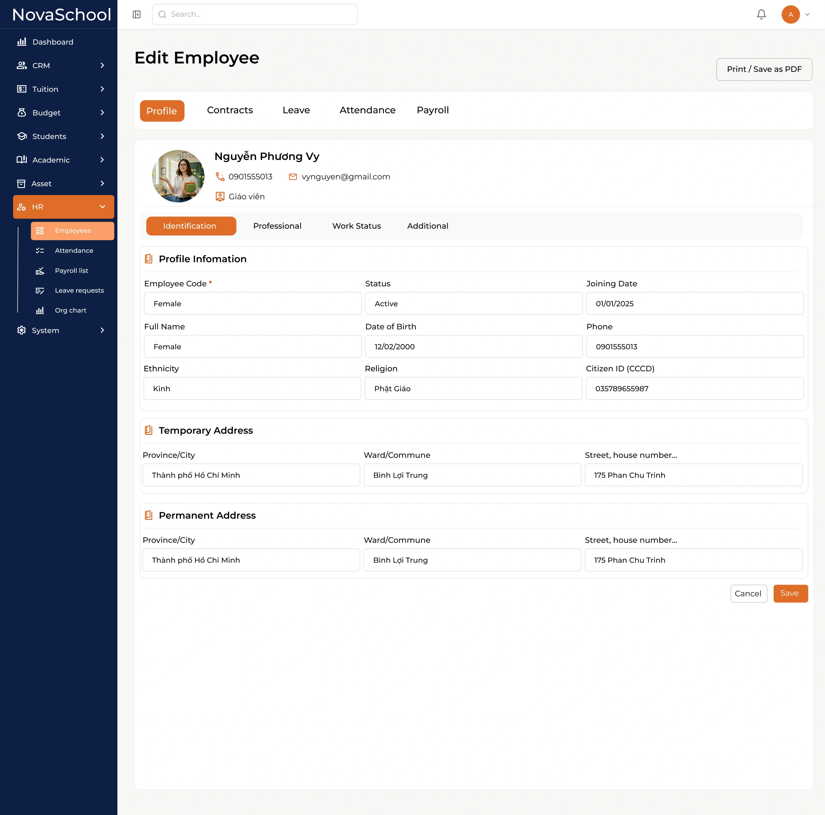The image size is (825, 815).
Task: Click the CRM people icon
Action: (x=21, y=65)
